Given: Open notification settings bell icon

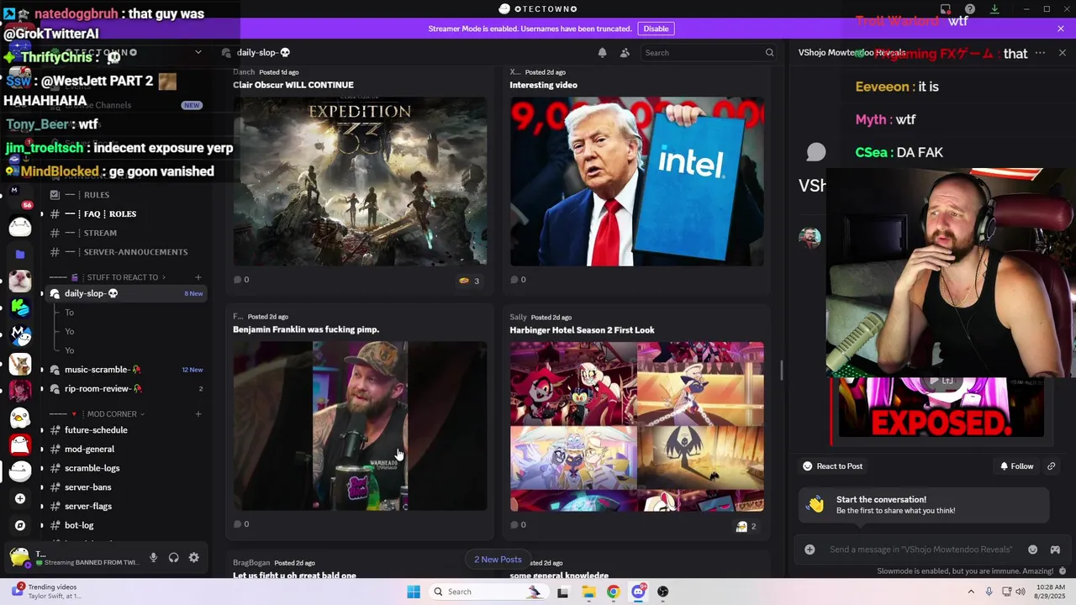Looking at the screenshot, I should tap(602, 52).
